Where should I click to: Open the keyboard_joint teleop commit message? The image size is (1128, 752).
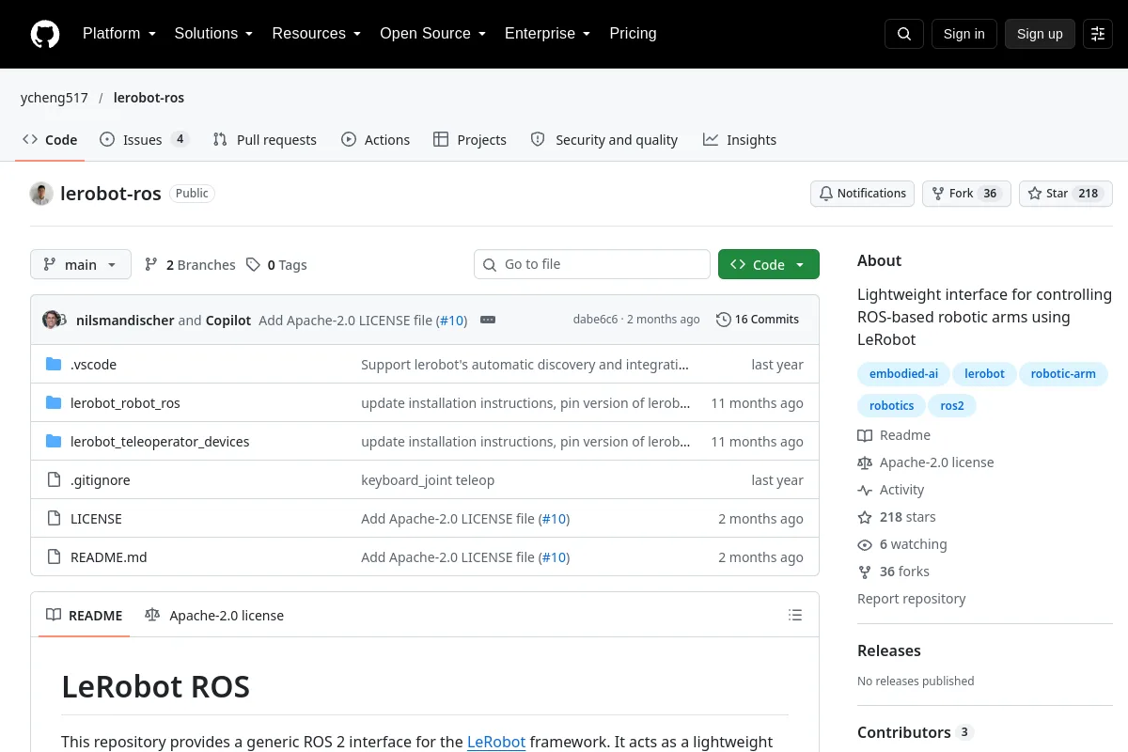(x=428, y=479)
